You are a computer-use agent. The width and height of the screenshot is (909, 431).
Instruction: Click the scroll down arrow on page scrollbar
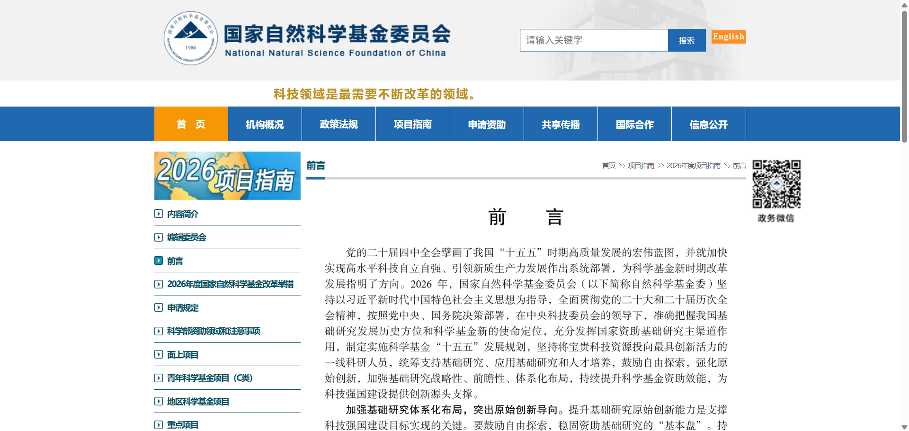click(x=904, y=427)
